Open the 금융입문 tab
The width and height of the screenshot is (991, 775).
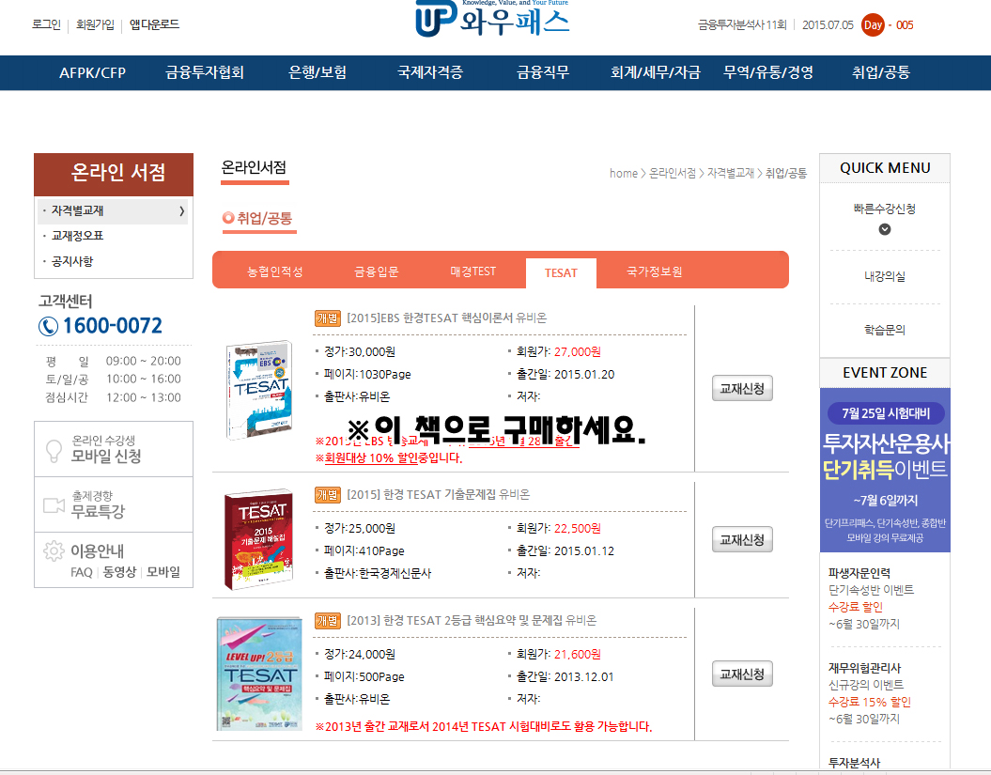[x=376, y=271]
